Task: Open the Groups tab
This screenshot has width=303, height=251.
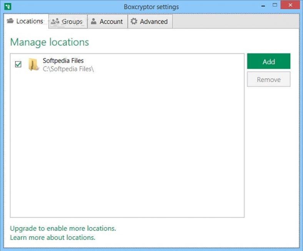Action: [x=68, y=22]
